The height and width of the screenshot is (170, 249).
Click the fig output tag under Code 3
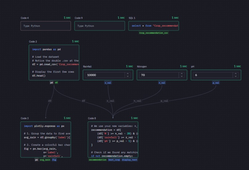click(54, 160)
